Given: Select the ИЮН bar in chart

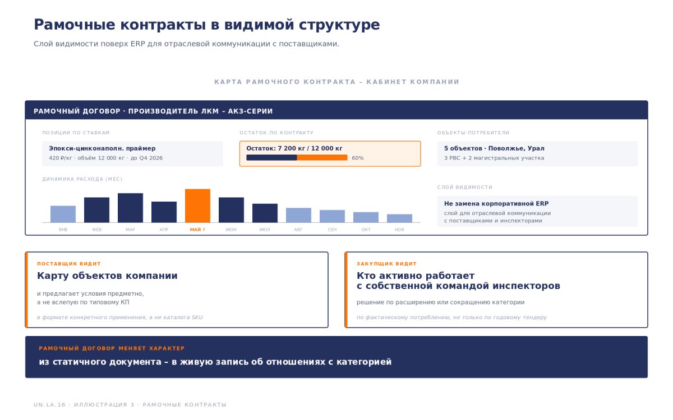Looking at the screenshot, I should (x=231, y=210).
